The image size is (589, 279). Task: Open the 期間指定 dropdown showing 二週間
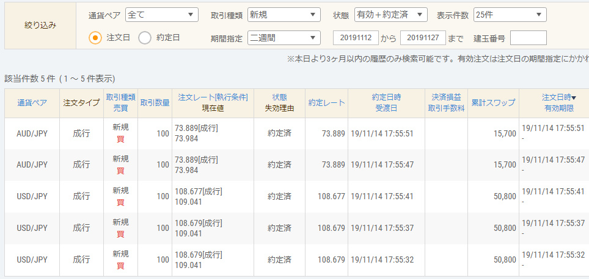284,38
